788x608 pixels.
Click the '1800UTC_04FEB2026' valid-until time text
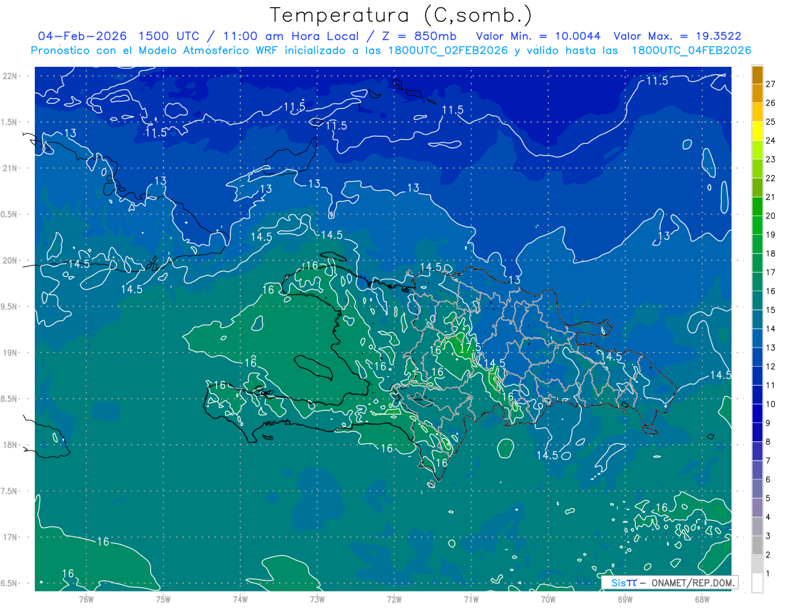coord(691,51)
